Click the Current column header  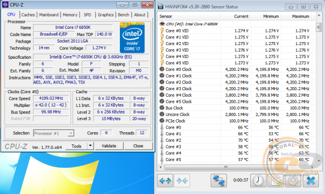235,16
